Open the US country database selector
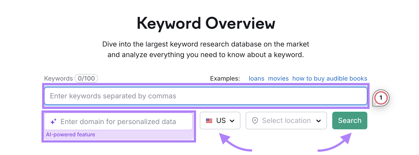Screen dimensions: 419x155 220,121
